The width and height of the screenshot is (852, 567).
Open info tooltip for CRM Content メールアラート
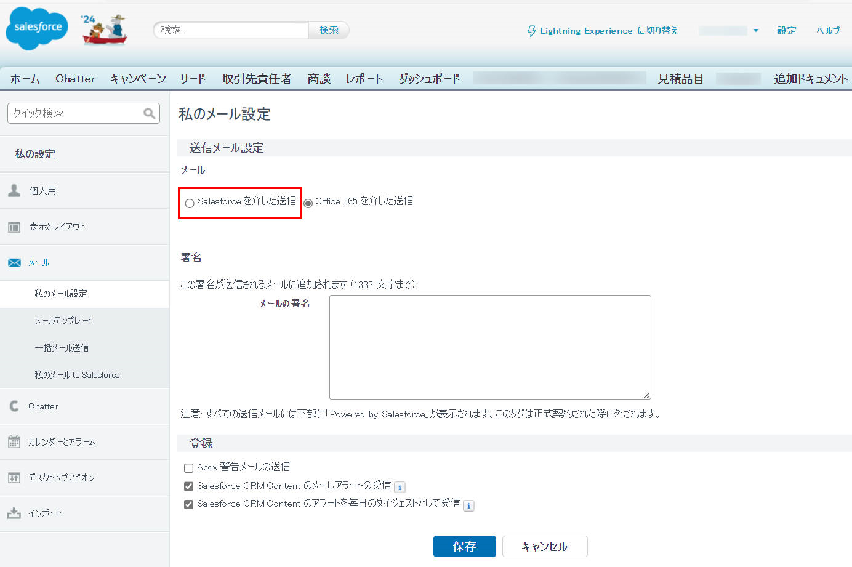click(400, 486)
